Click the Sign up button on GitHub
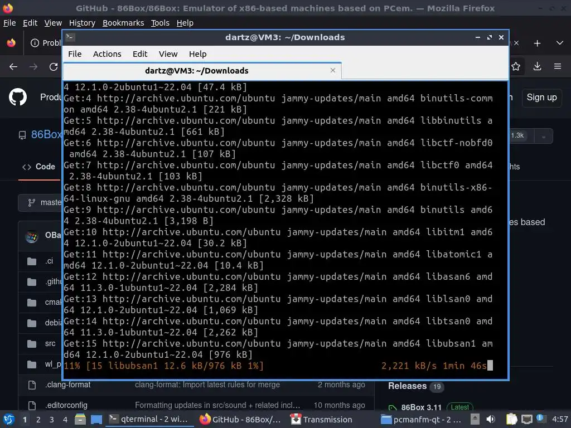The image size is (571, 428). pyautogui.click(x=541, y=98)
